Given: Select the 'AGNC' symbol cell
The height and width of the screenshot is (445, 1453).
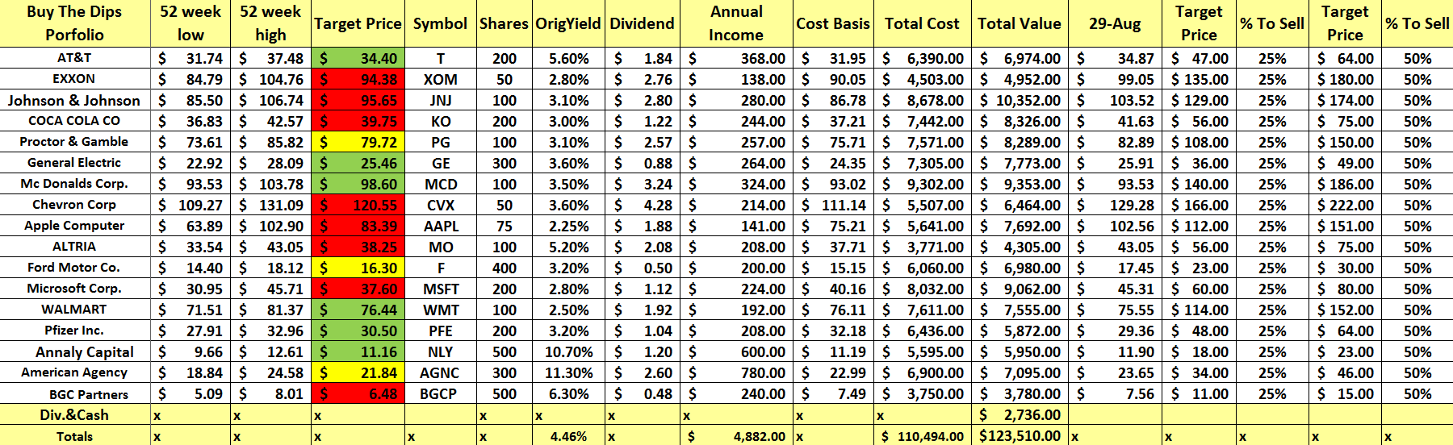Looking at the screenshot, I should 440,372.
